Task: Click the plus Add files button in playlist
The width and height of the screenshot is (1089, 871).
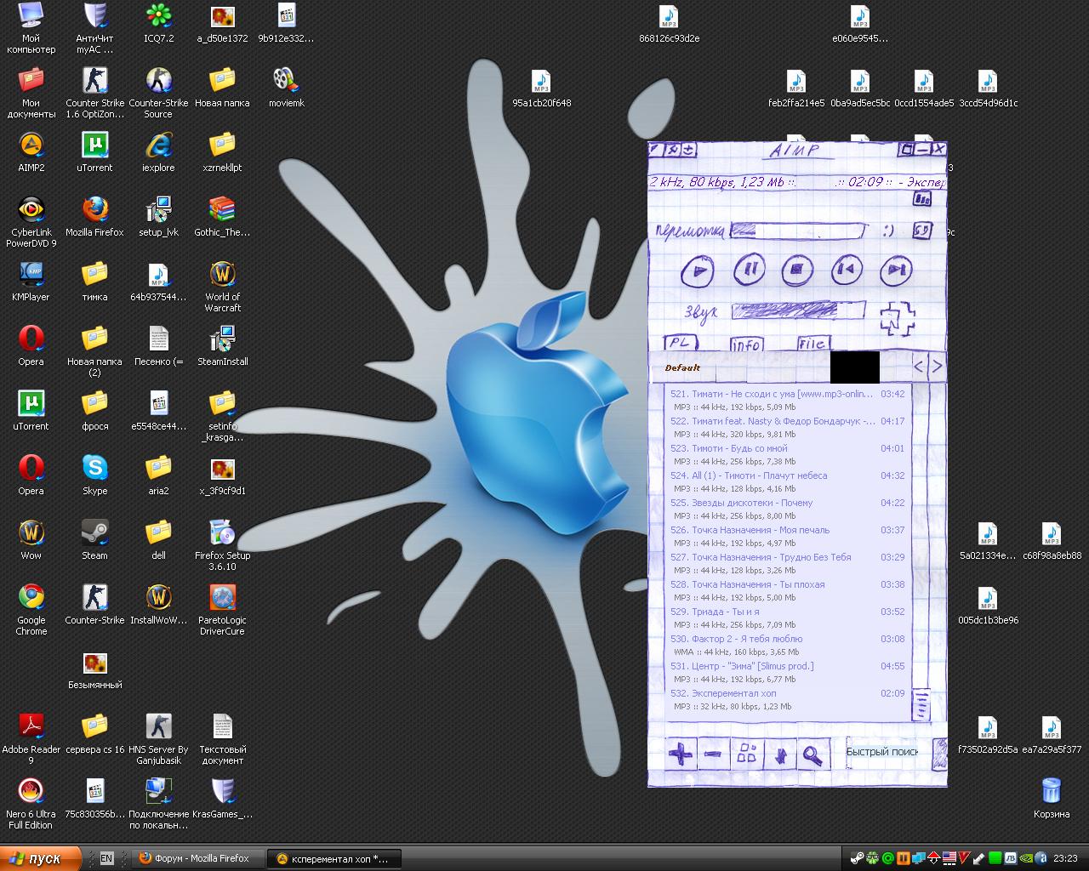Action: 680,754
